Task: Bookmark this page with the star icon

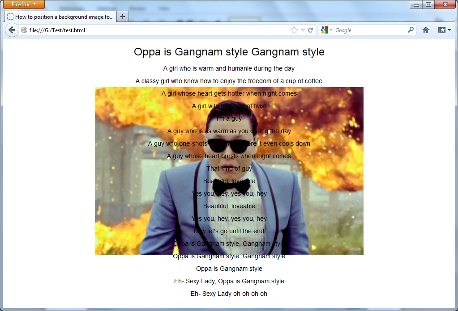Action: 294,30
